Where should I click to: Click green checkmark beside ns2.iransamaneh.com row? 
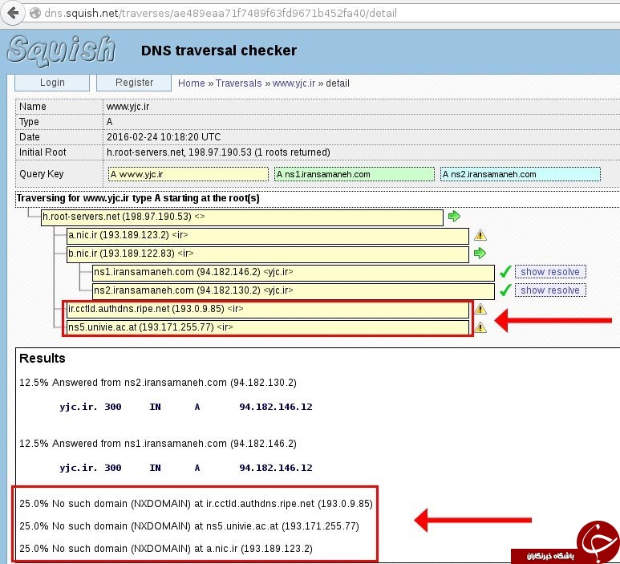[505, 290]
